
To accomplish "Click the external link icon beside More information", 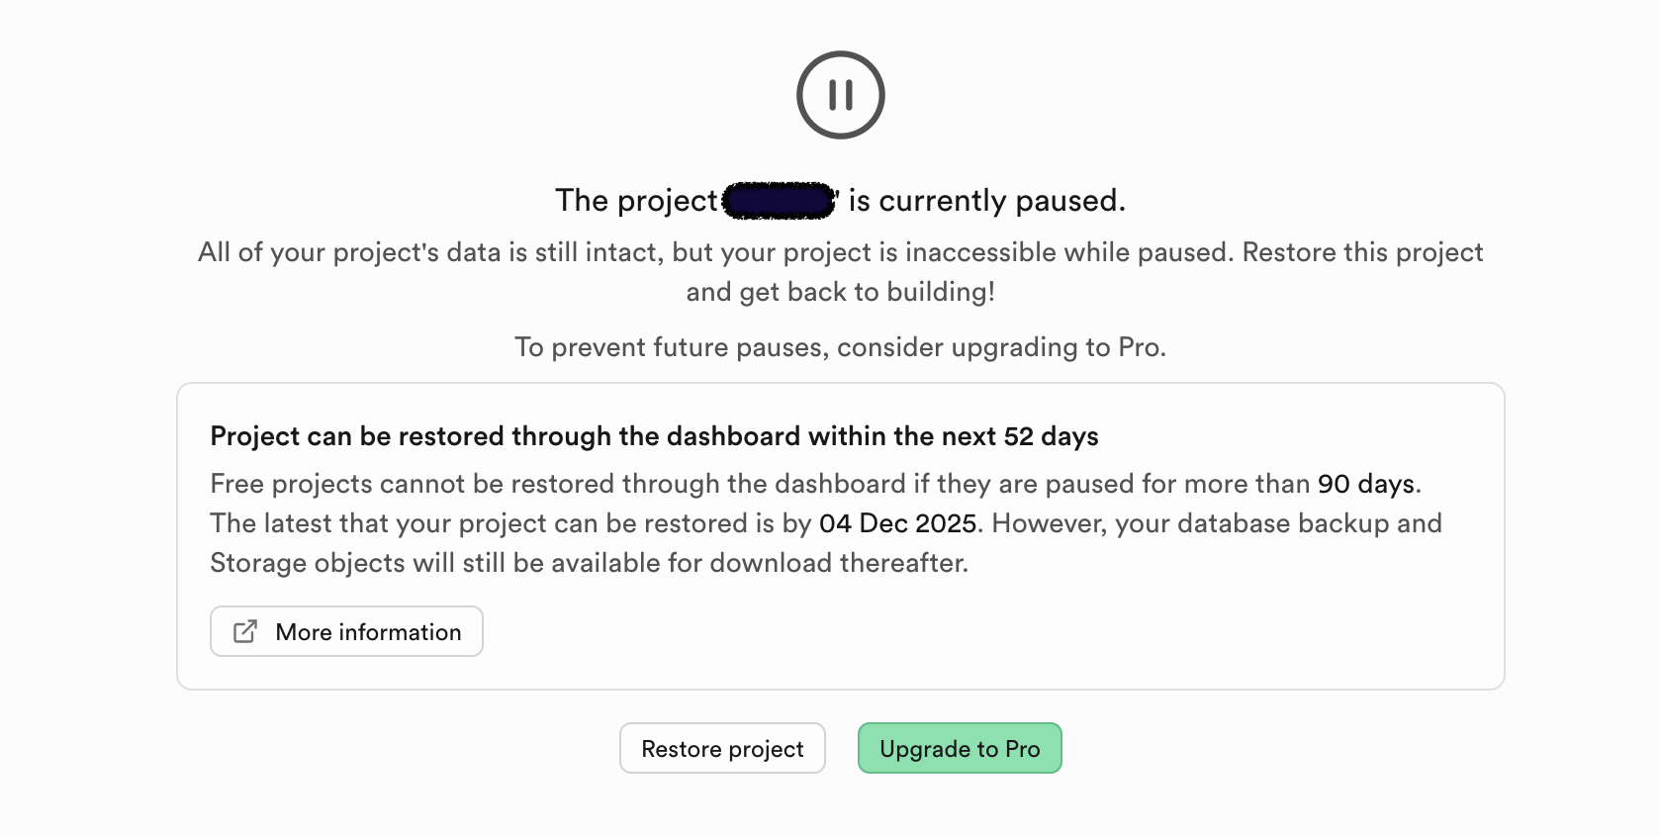I will [245, 631].
